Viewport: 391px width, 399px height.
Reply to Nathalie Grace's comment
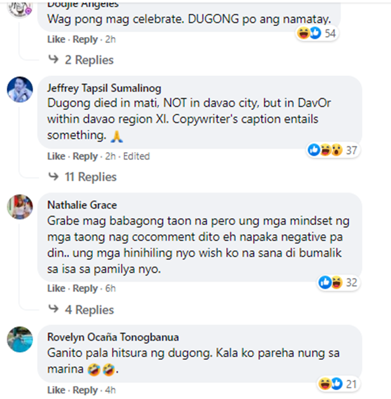(85, 288)
